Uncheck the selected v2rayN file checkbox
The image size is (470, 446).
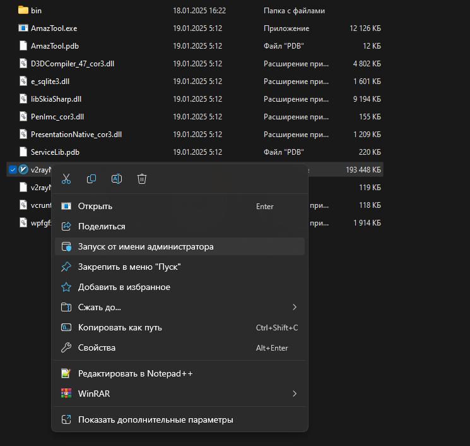point(12,169)
